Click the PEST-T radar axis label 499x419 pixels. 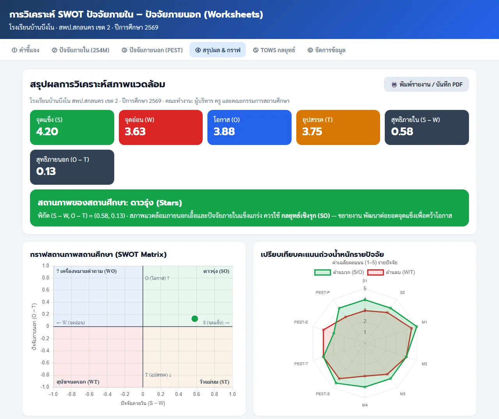pos(301,364)
